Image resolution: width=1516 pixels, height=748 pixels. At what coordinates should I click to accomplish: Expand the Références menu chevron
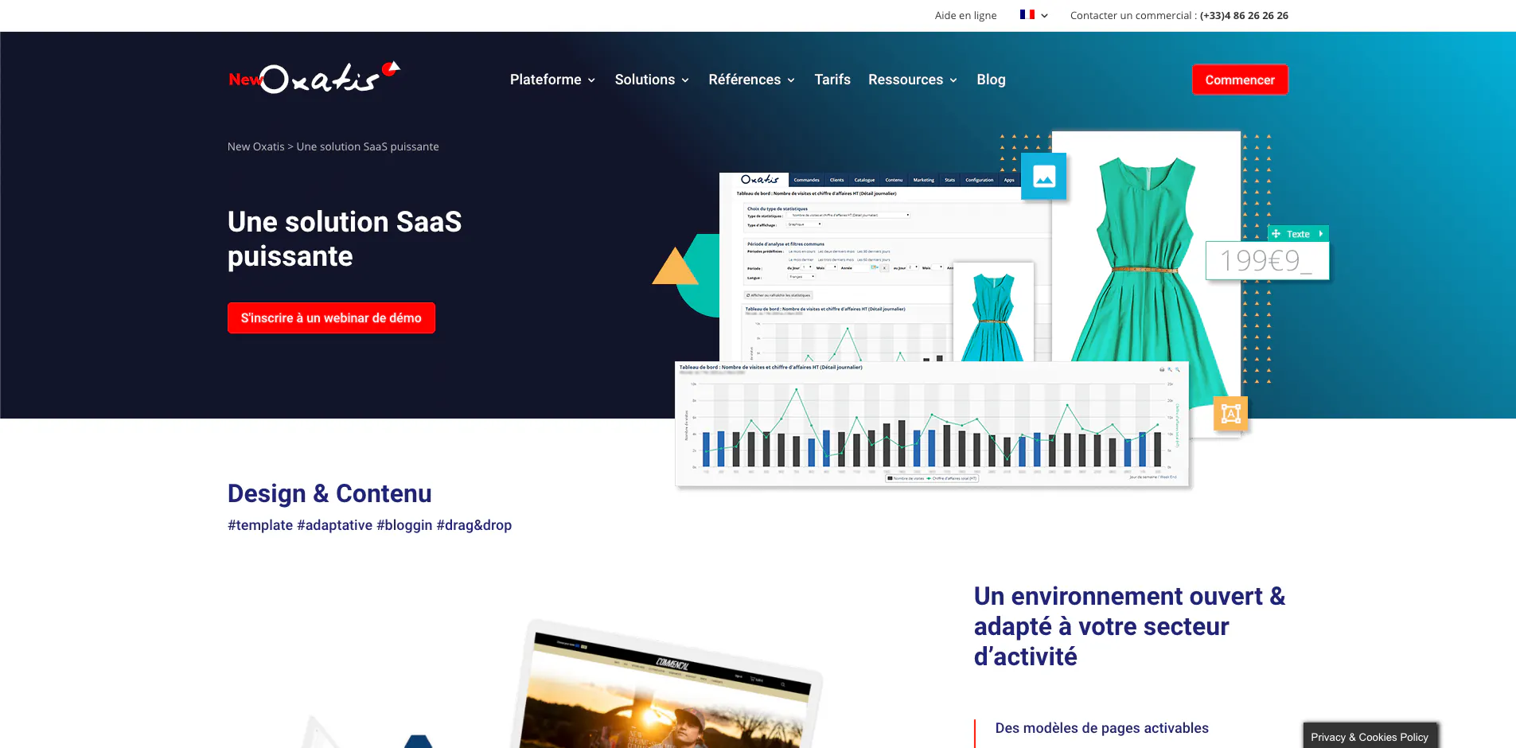click(791, 80)
